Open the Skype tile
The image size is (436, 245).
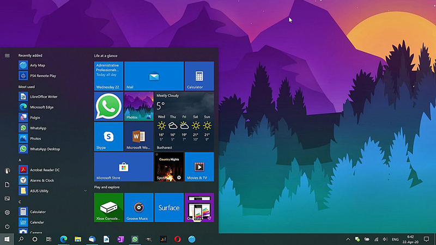point(108,137)
